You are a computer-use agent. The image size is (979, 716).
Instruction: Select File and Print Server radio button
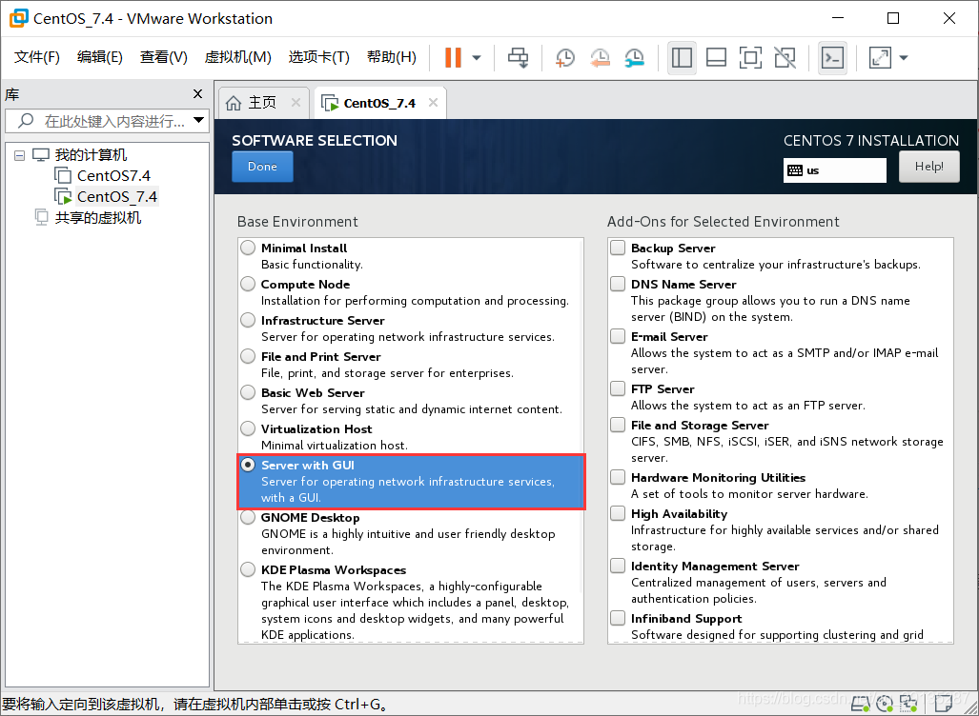pos(248,356)
